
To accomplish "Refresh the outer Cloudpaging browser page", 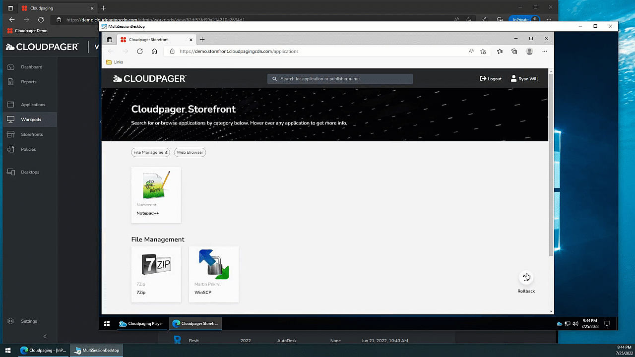I will [x=41, y=20].
